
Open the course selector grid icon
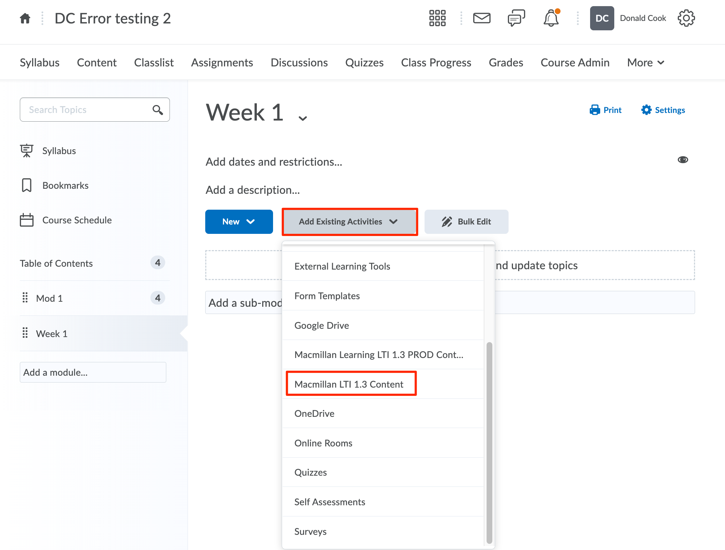pos(437,18)
